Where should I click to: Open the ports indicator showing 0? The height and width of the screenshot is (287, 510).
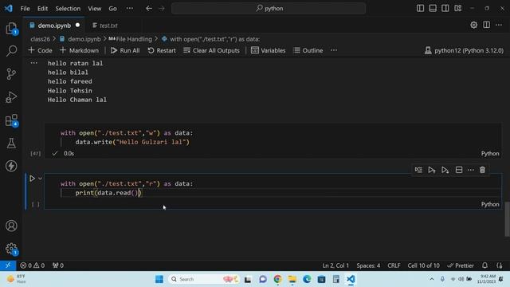[x=58, y=265]
